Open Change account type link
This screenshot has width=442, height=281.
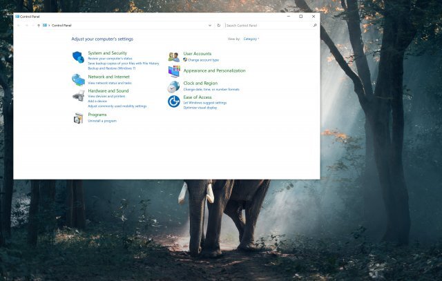[x=203, y=60]
